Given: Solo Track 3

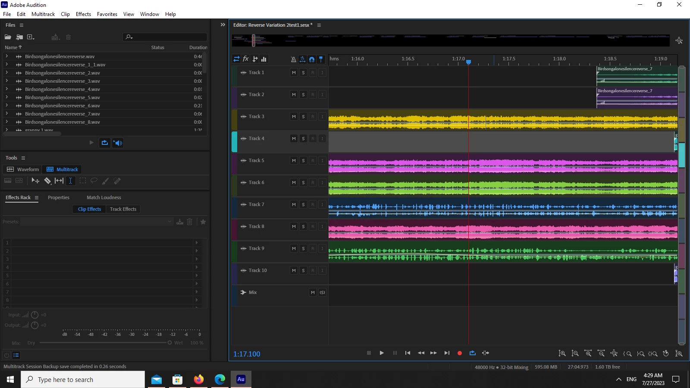Looking at the screenshot, I should 303,117.
